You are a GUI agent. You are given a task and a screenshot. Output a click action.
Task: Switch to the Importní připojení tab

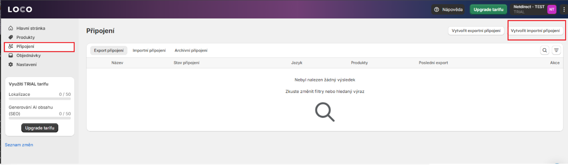[149, 50]
